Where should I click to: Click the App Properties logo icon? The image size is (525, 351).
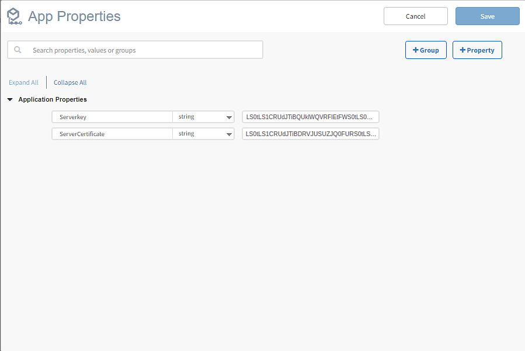[x=13, y=16]
